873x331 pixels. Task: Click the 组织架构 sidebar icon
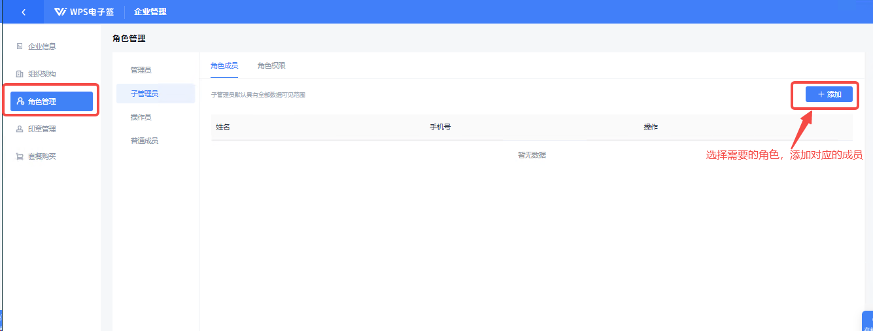coord(20,74)
